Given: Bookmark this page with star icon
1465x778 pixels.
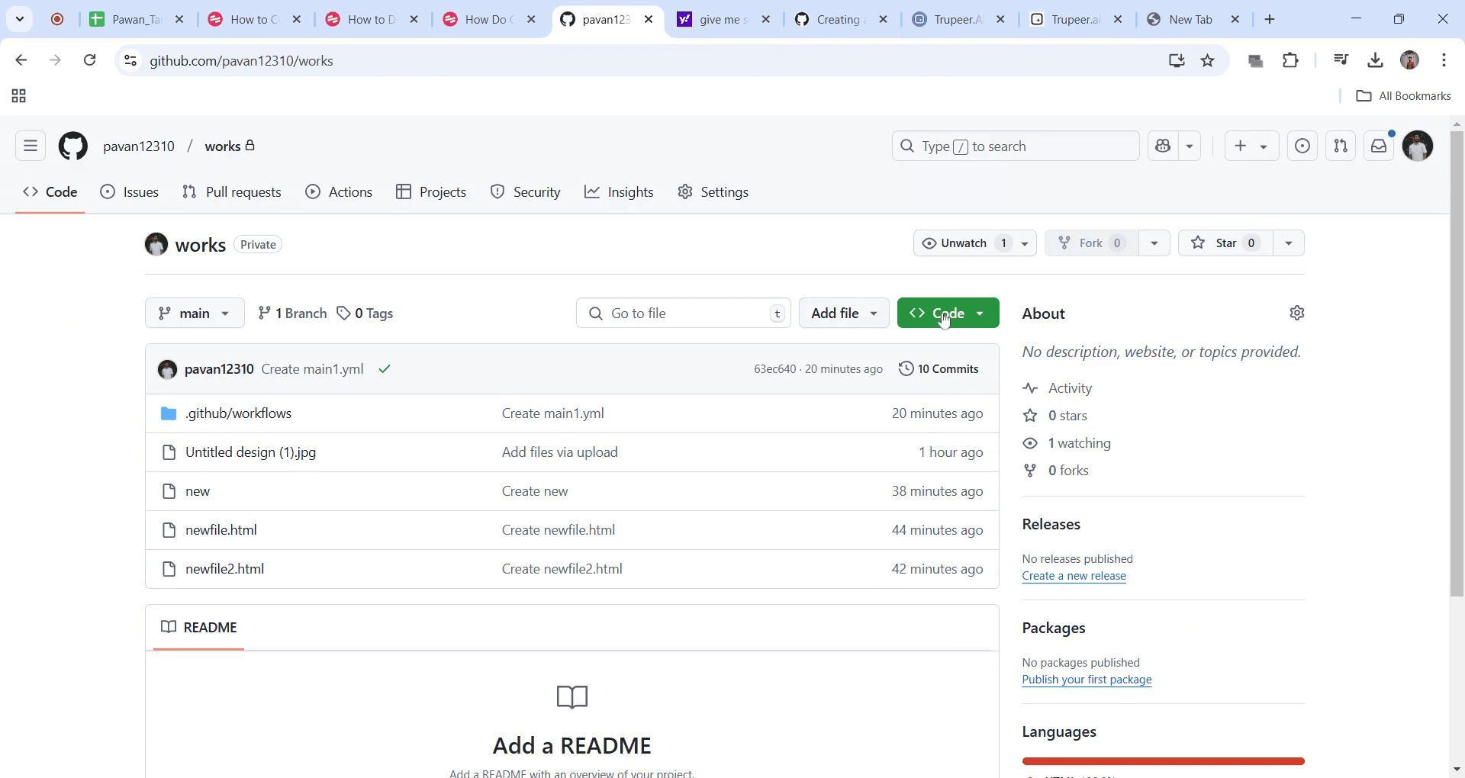Looking at the screenshot, I should pos(1207,60).
